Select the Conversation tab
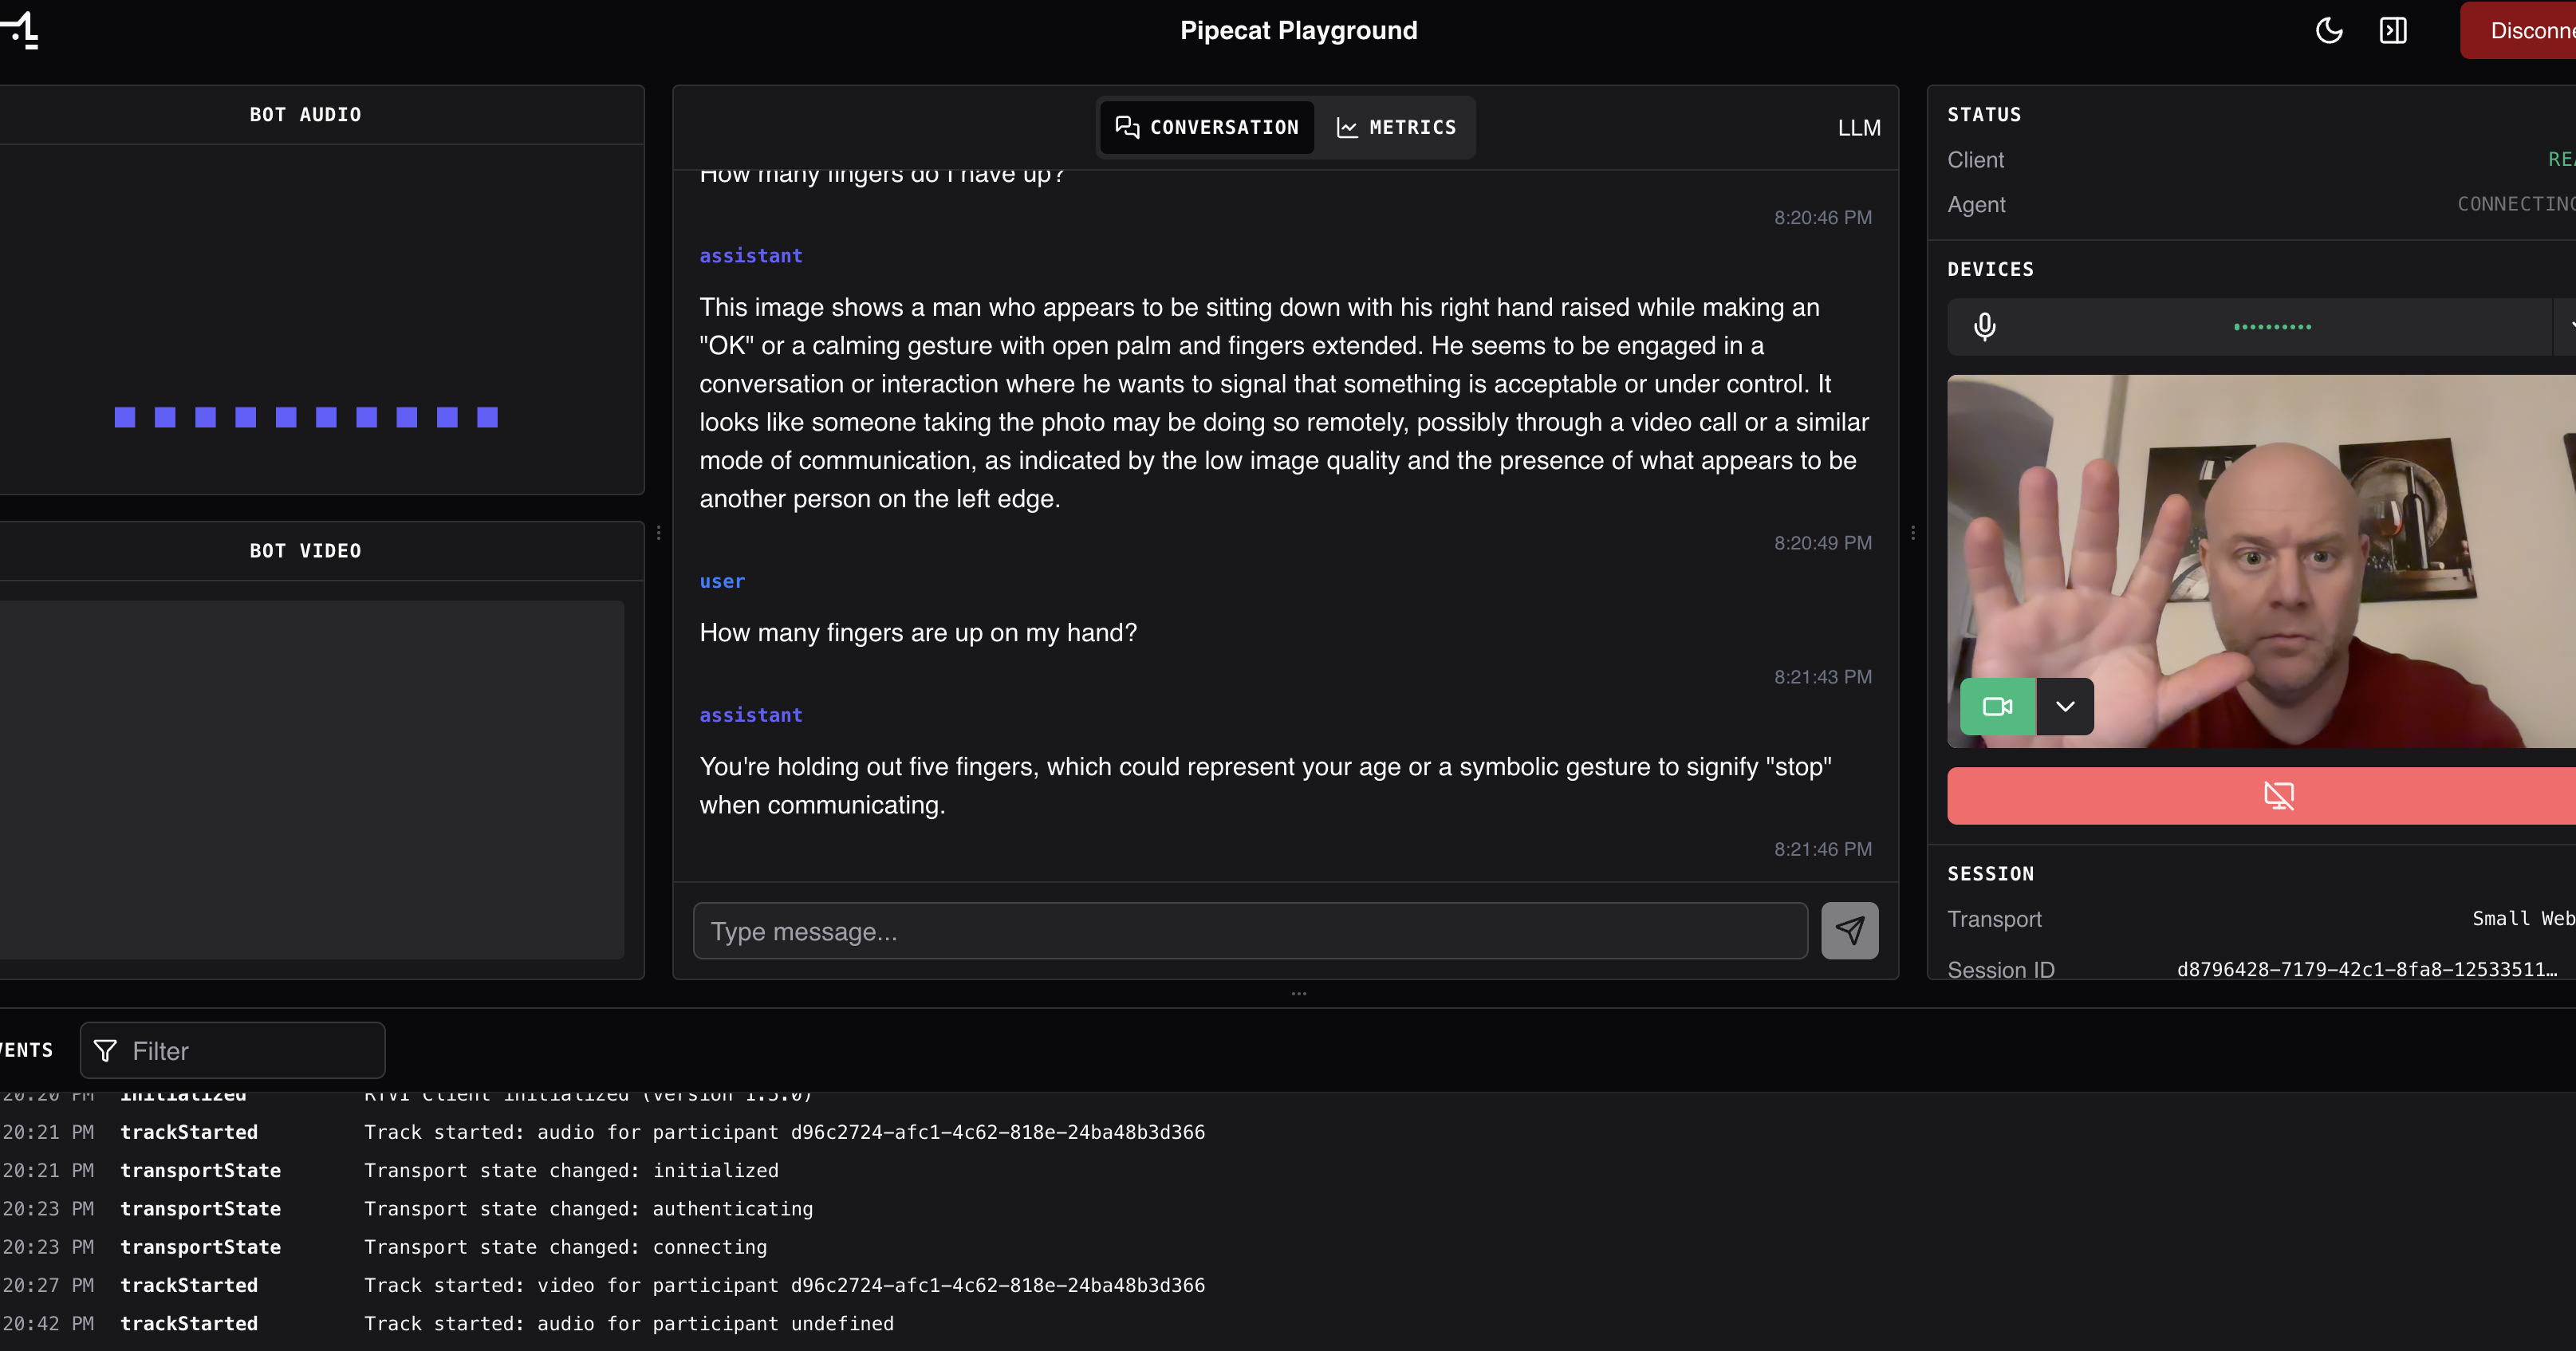Screen dimensions: 2576x1351 pos(1207,127)
